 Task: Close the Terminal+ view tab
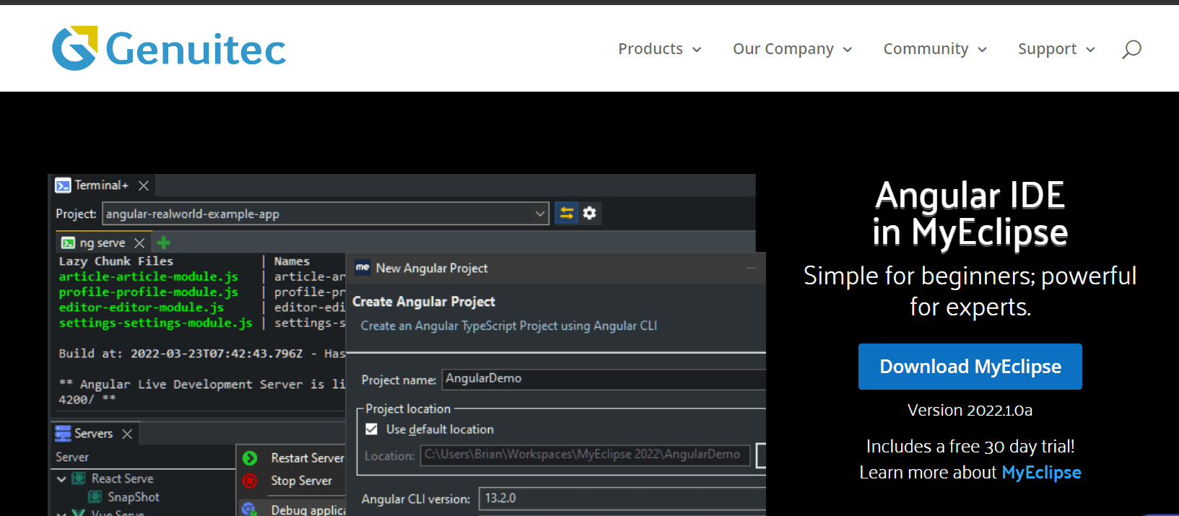tap(144, 185)
